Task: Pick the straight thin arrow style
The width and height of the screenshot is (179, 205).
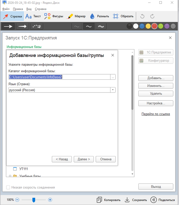Action: click(x=8, y=26)
